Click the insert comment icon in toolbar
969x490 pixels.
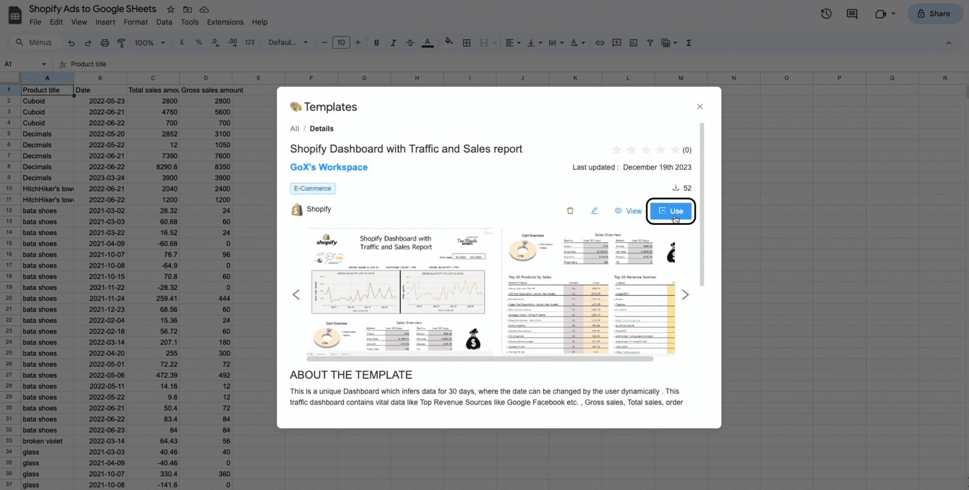coord(616,43)
